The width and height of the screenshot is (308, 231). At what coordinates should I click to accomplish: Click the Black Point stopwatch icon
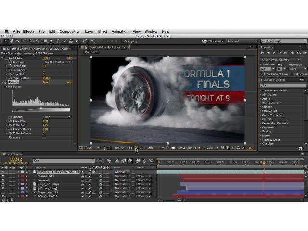10,121
